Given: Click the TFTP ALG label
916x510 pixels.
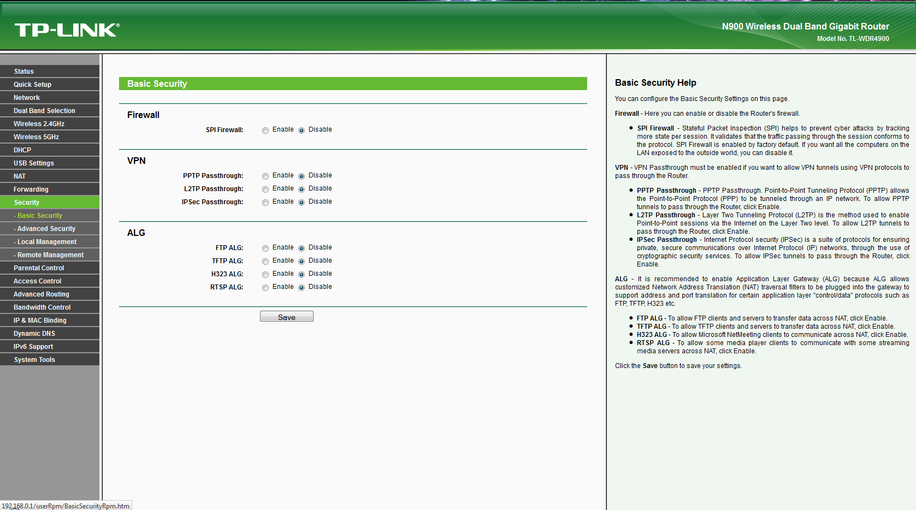Looking at the screenshot, I should [x=228, y=261].
